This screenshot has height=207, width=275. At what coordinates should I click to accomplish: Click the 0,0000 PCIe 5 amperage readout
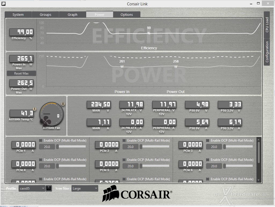107,164
